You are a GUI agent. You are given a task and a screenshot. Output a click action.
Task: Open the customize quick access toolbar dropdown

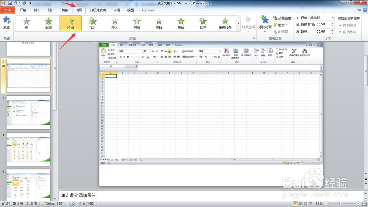[x=30, y=3]
